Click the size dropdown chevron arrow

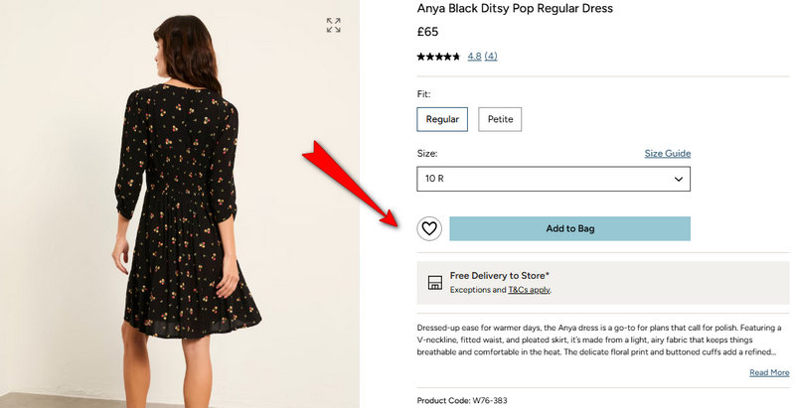pyautogui.click(x=680, y=179)
